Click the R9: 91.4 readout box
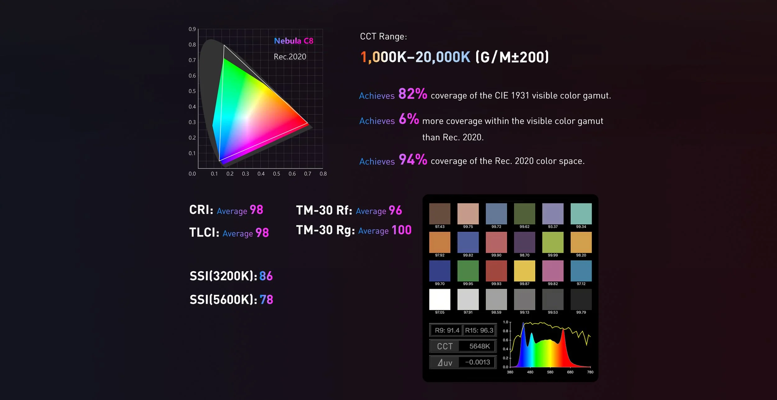The height and width of the screenshot is (400, 777). click(447, 330)
